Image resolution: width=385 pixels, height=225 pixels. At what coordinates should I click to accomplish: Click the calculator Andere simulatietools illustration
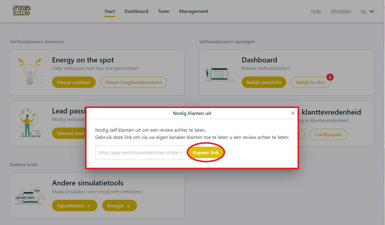click(29, 195)
